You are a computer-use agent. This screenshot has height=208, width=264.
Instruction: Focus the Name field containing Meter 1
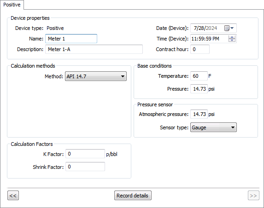[71, 39]
